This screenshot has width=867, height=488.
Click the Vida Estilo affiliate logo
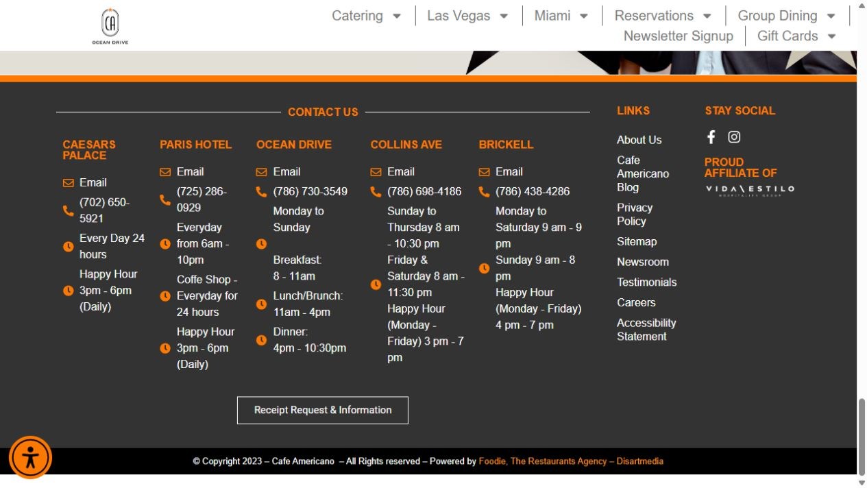click(x=750, y=190)
